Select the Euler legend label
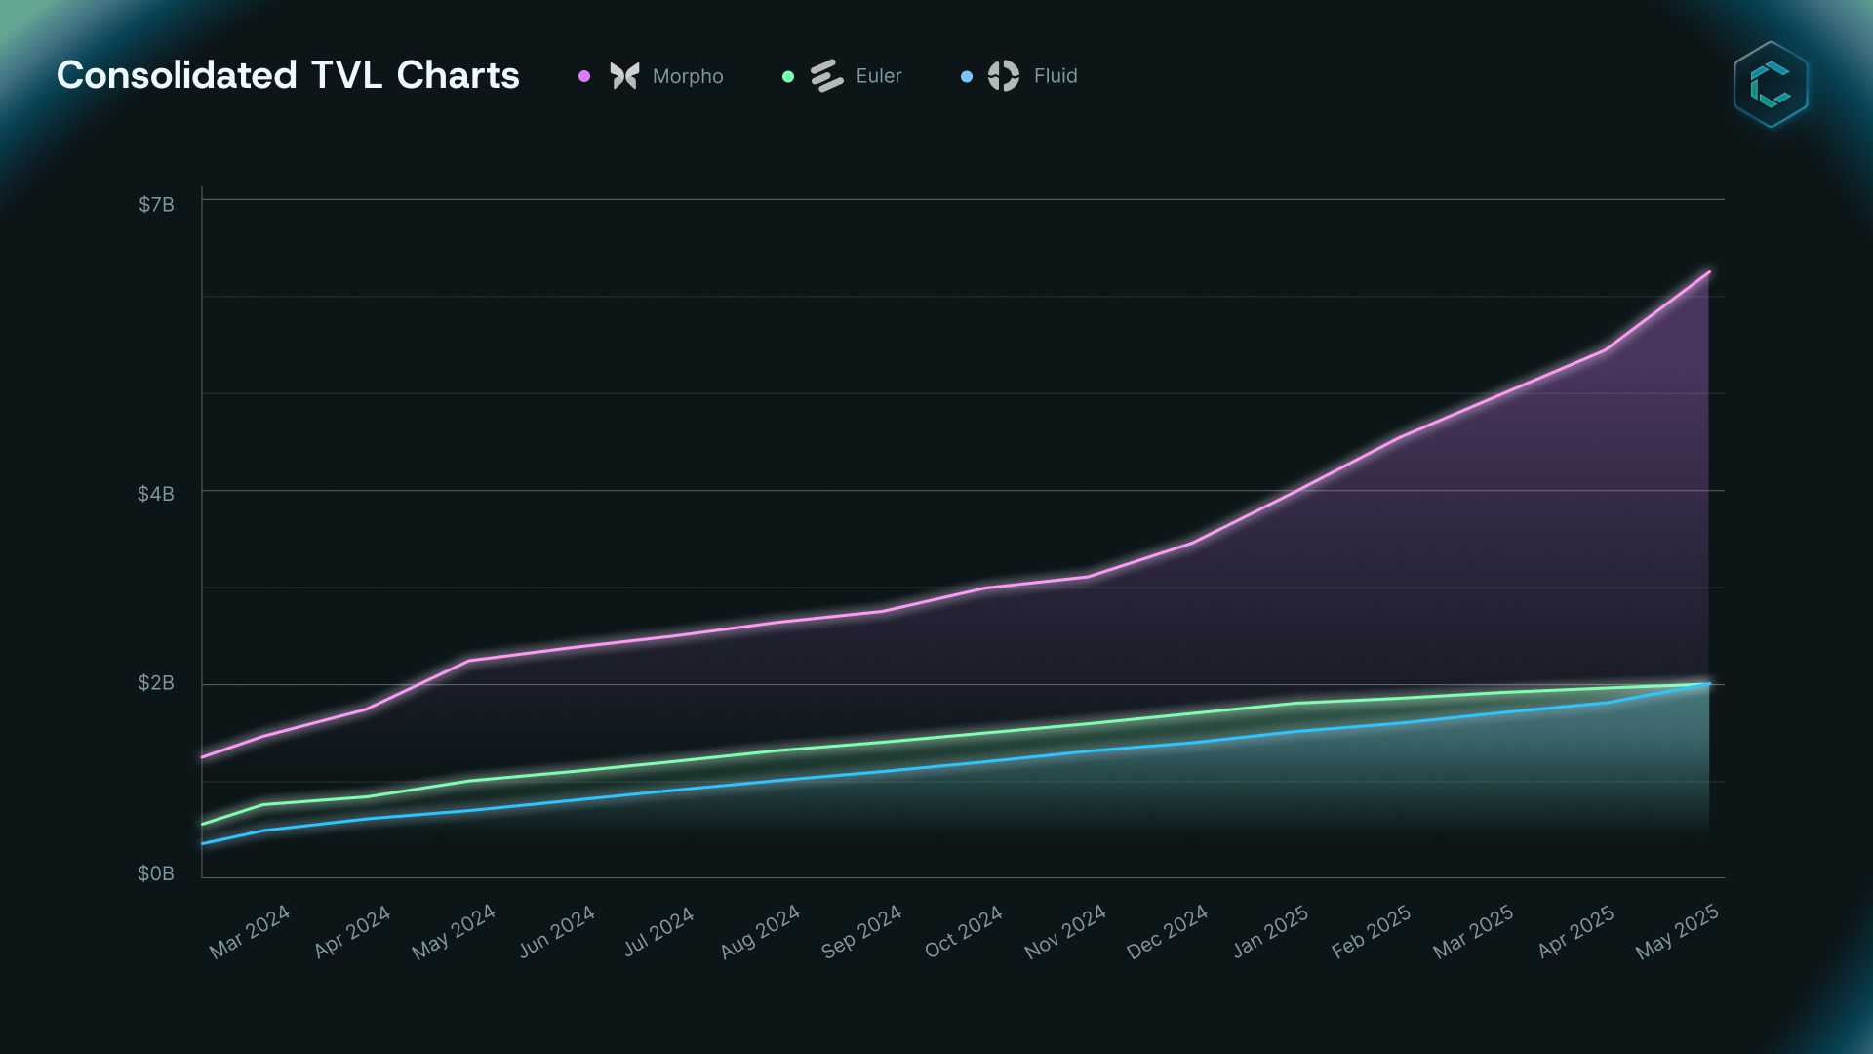This screenshot has height=1054, width=1873. [879, 76]
